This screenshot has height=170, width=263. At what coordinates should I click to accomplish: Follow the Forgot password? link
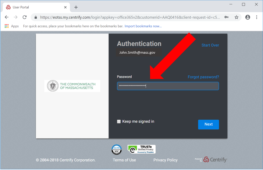point(203,77)
